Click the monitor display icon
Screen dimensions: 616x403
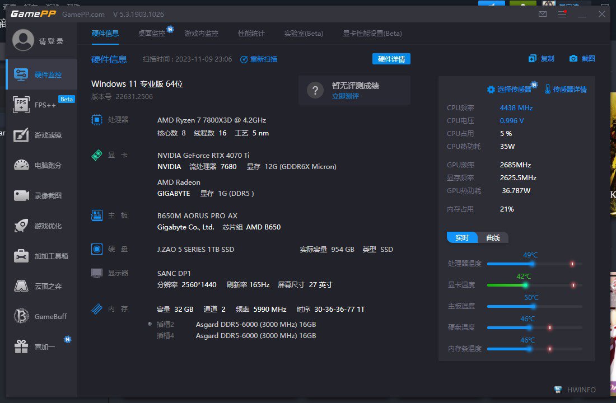coord(97,273)
